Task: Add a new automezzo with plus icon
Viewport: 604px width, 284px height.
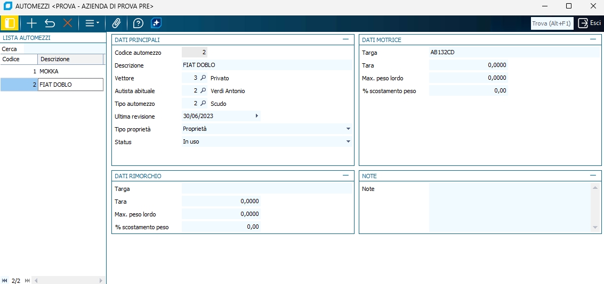Action: click(31, 23)
